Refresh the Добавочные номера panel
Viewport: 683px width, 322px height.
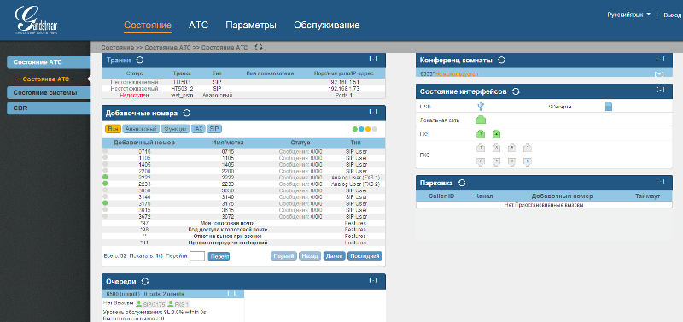(186, 113)
